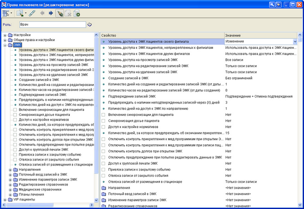Click the application icon in title bar
Screen dimensions: 304x209
pyautogui.click(x=4, y=5)
